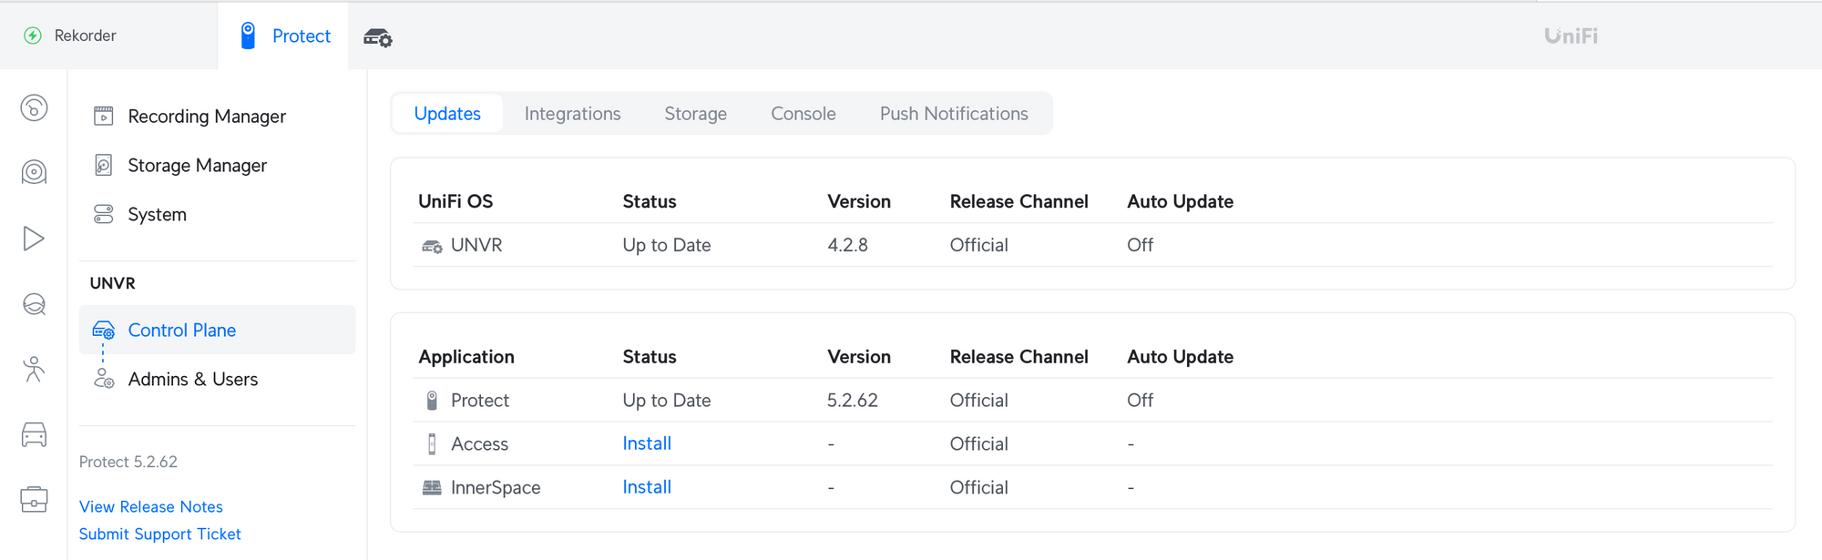The width and height of the screenshot is (1822, 560).
Task: Click the Protect camera icon in top bar
Action: [x=248, y=36]
